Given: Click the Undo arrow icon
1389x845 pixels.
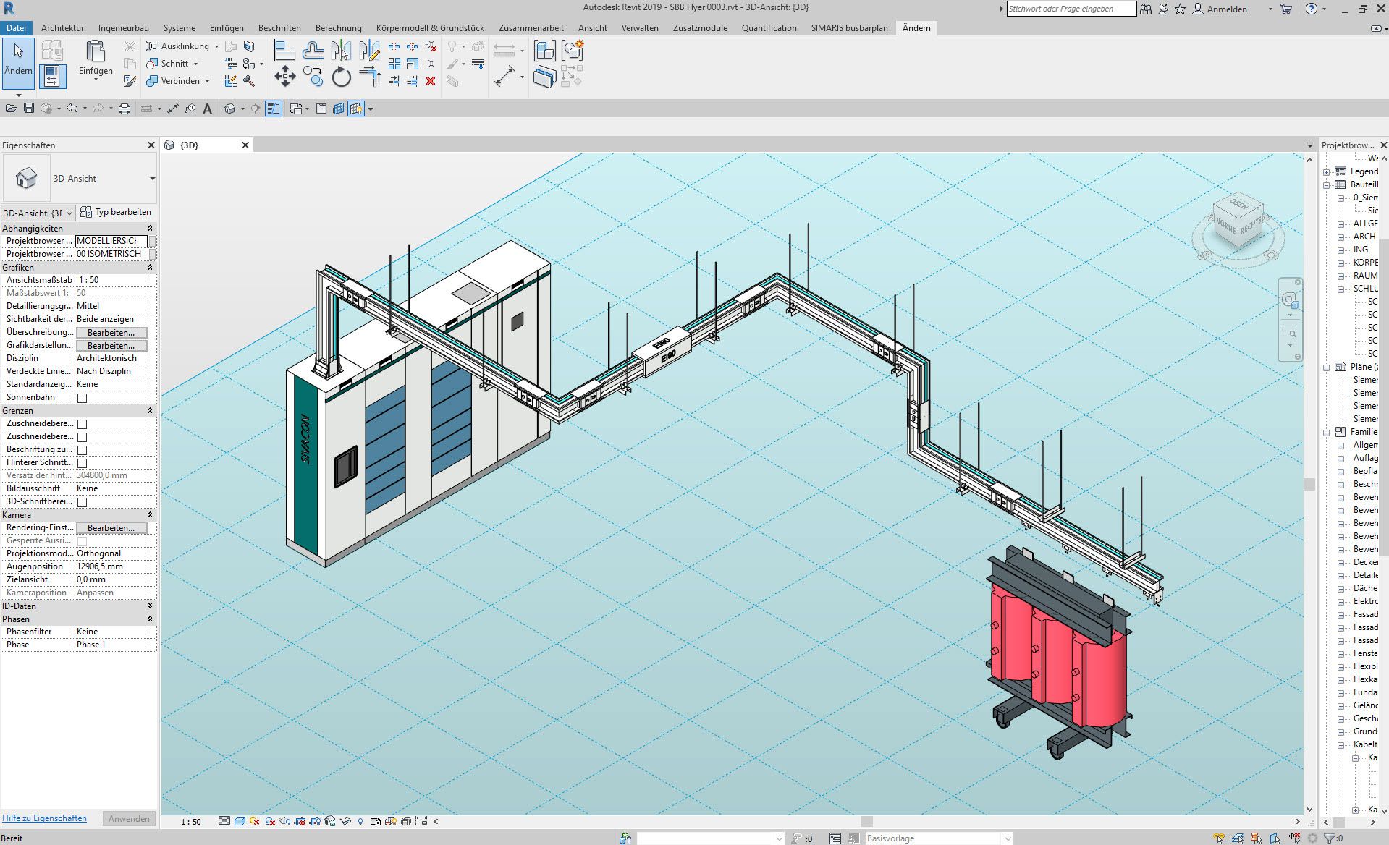Looking at the screenshot, I should tap(72, 109).
